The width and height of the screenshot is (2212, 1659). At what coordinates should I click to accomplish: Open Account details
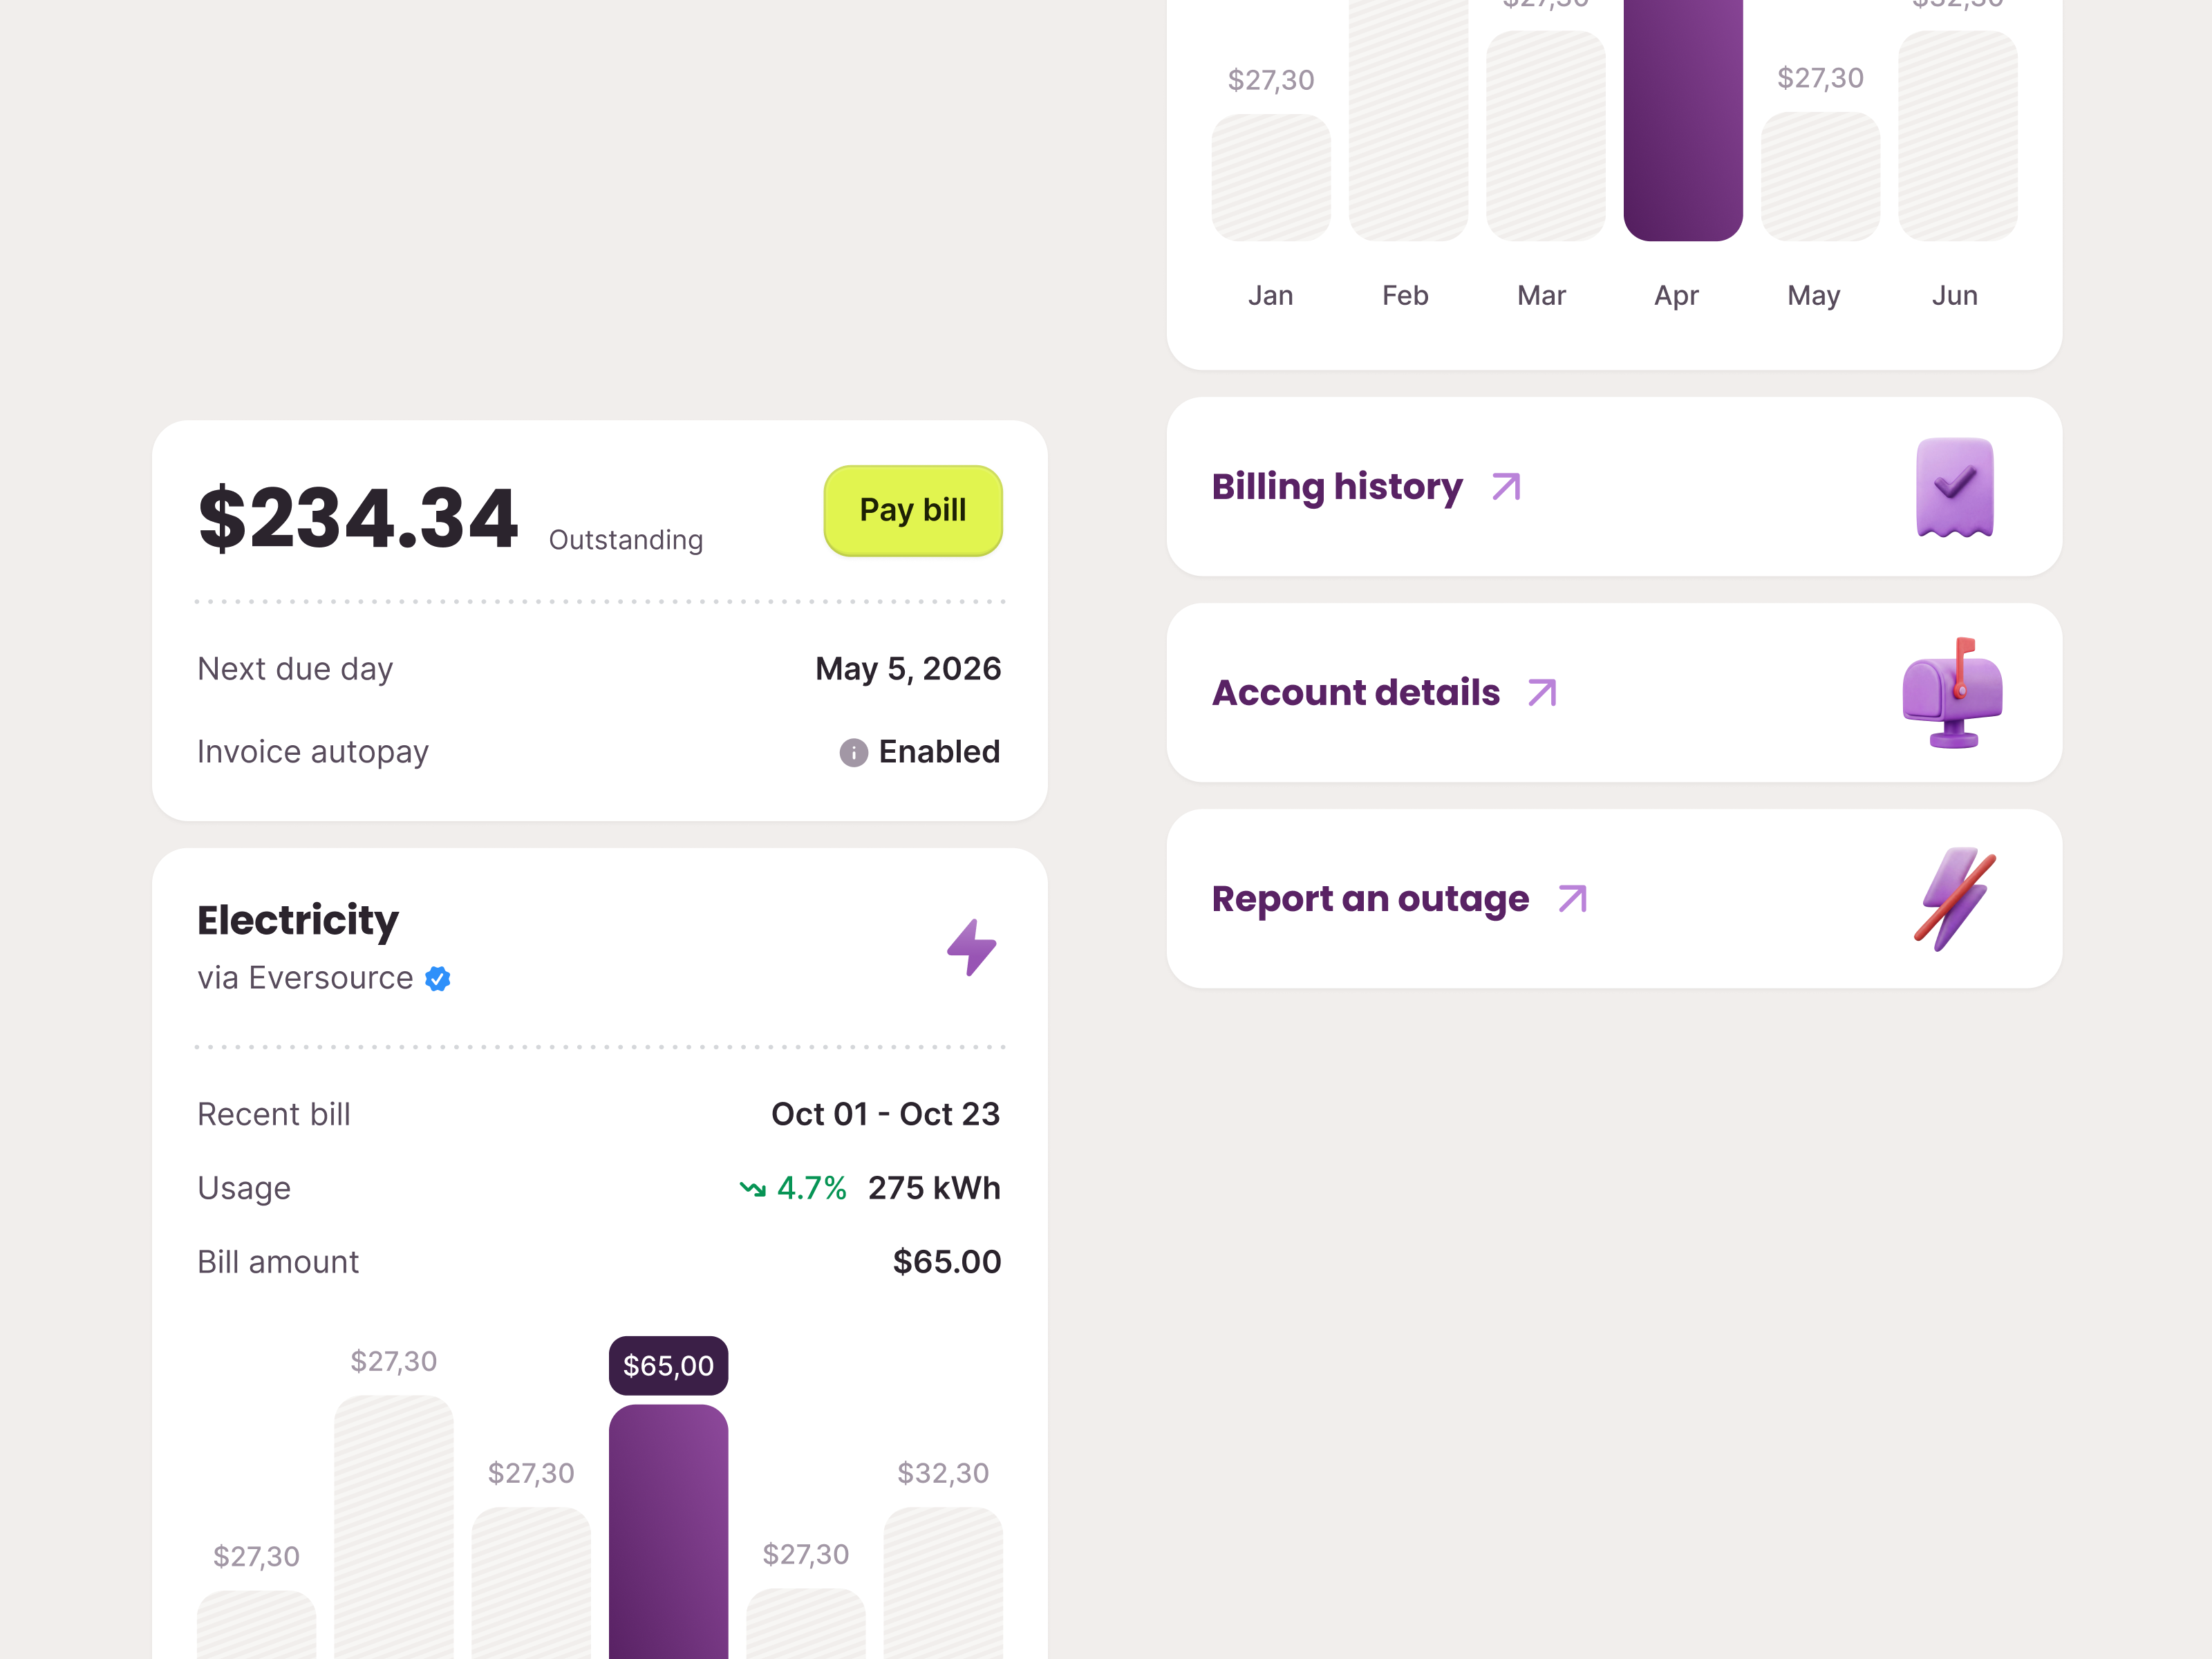click(1355, 692)
